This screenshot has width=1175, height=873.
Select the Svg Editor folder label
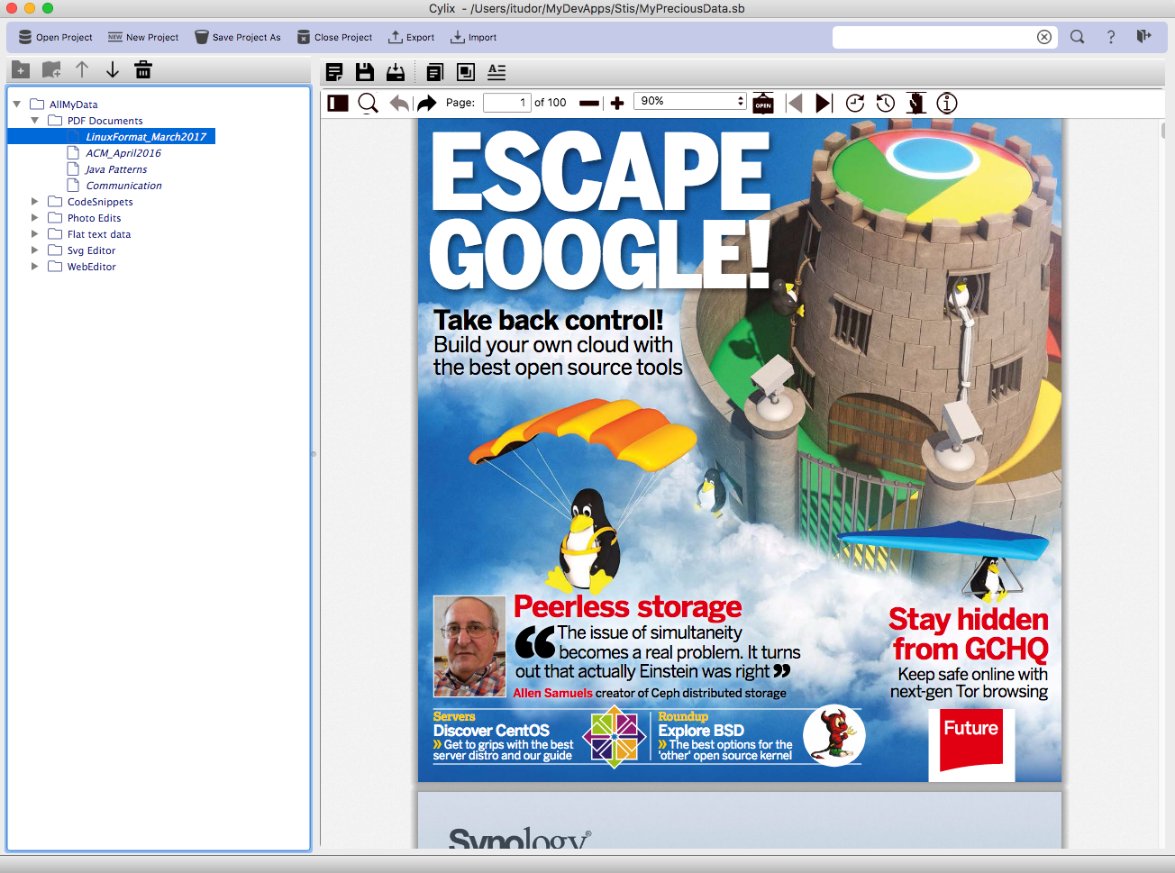click(91, 250)
